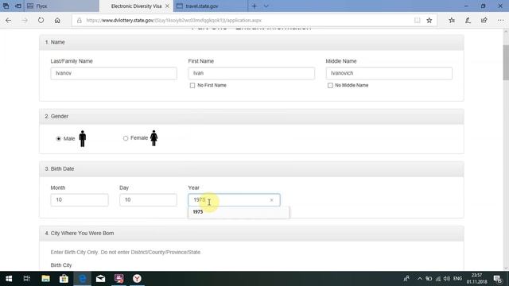Check the No Middle Name checkbox
Viewport: 509px width, 286px height.
[330, 85]
